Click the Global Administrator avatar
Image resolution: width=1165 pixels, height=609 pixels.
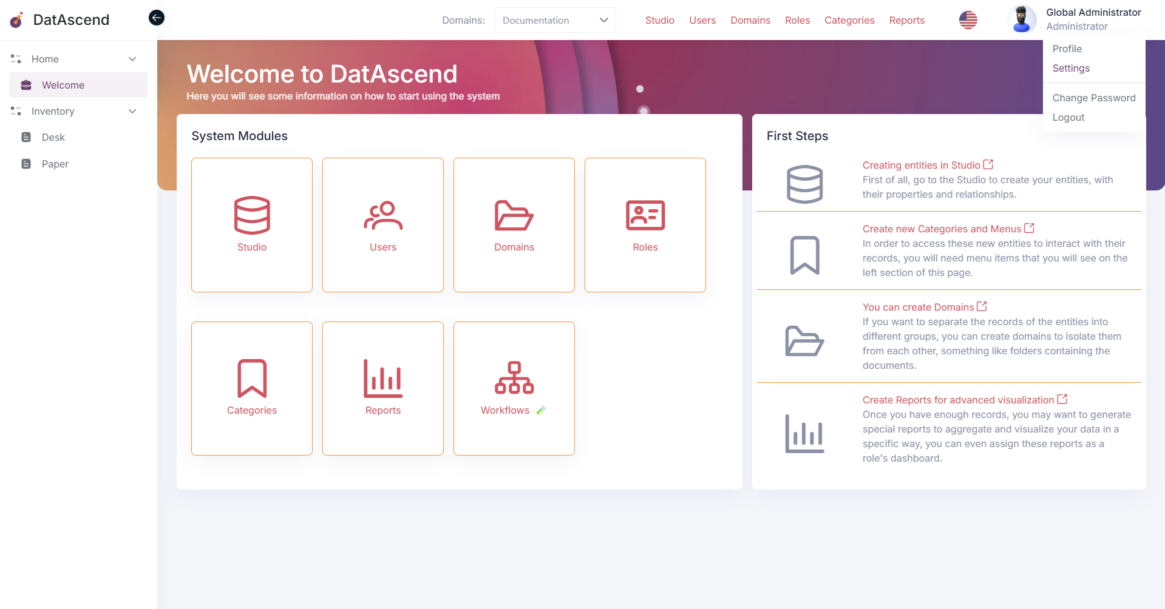[1022, 19]
